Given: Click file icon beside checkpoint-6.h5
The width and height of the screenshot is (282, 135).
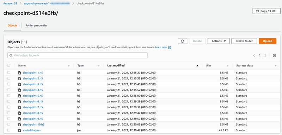Looking at the screenshot, I should (20, 102).
